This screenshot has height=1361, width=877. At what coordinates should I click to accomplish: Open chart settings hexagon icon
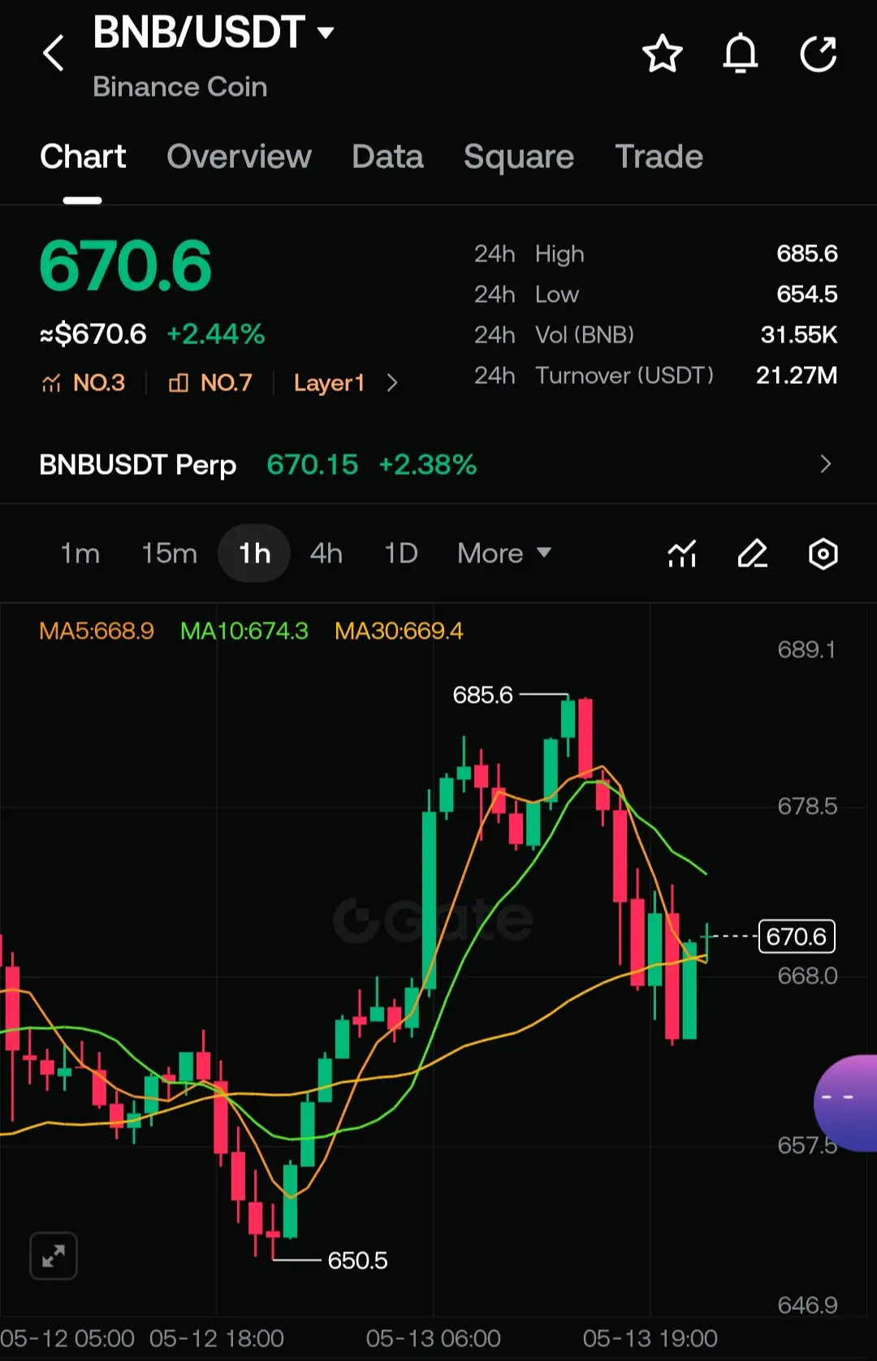pos(823,553)
